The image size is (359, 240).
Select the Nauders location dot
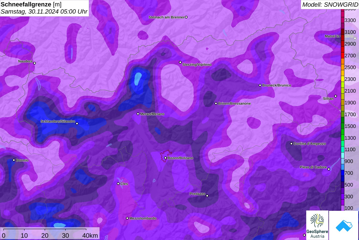pos(35,63)
